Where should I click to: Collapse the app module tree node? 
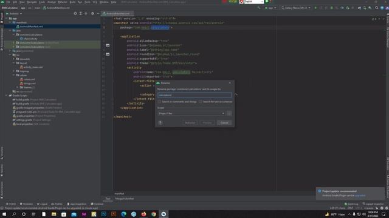[7, 18]
